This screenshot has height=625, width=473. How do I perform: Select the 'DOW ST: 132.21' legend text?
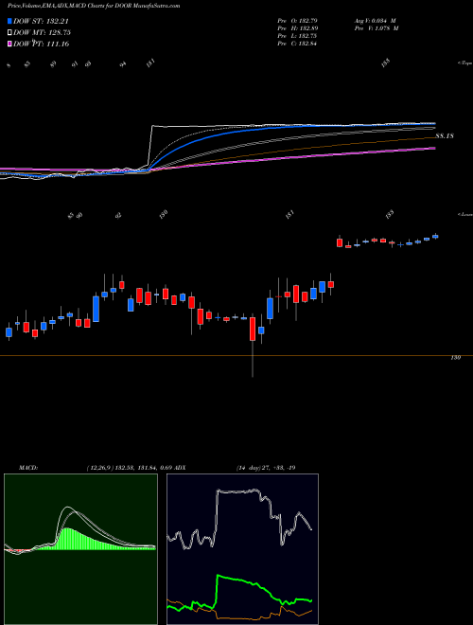(x=42, y=21)
